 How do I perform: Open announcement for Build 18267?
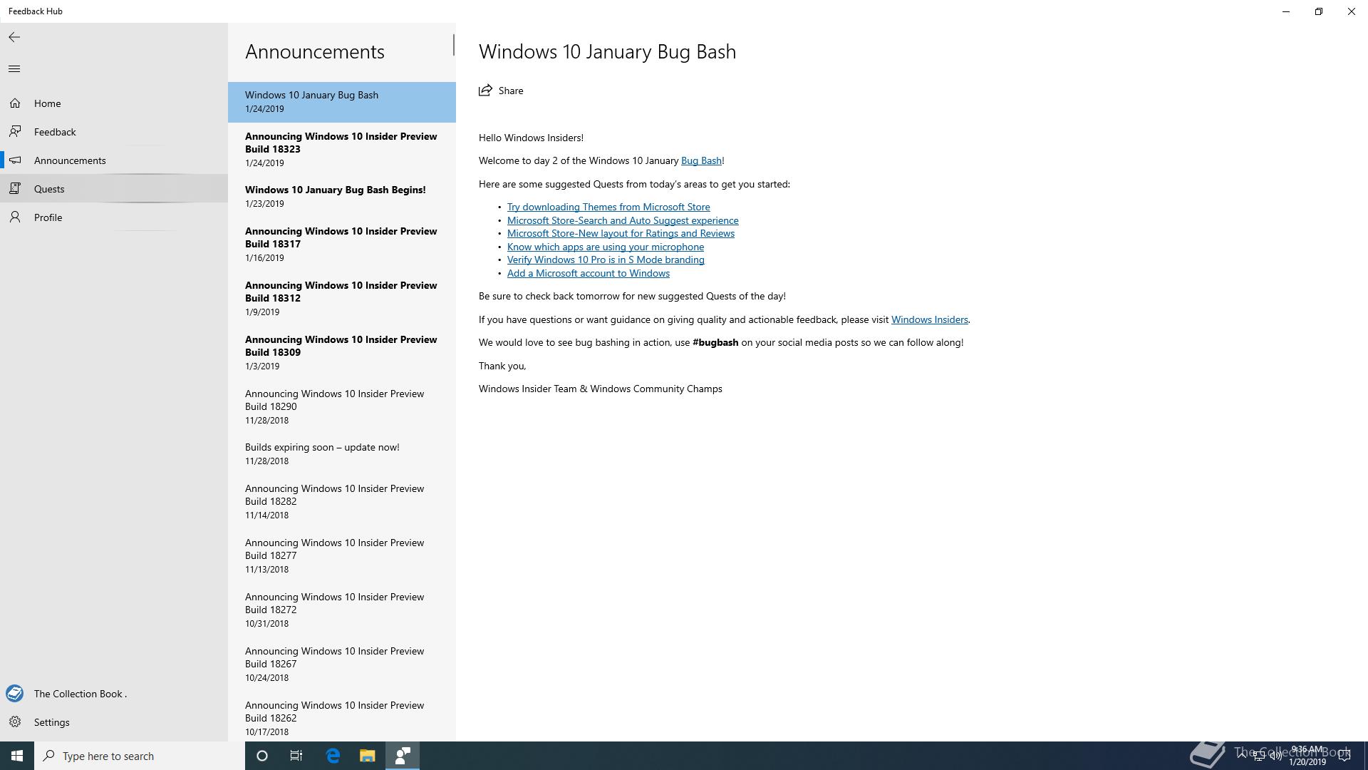342,664
